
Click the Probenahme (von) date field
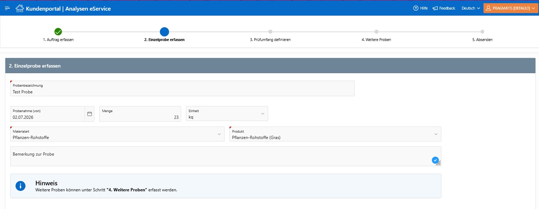tap(47, 114)
